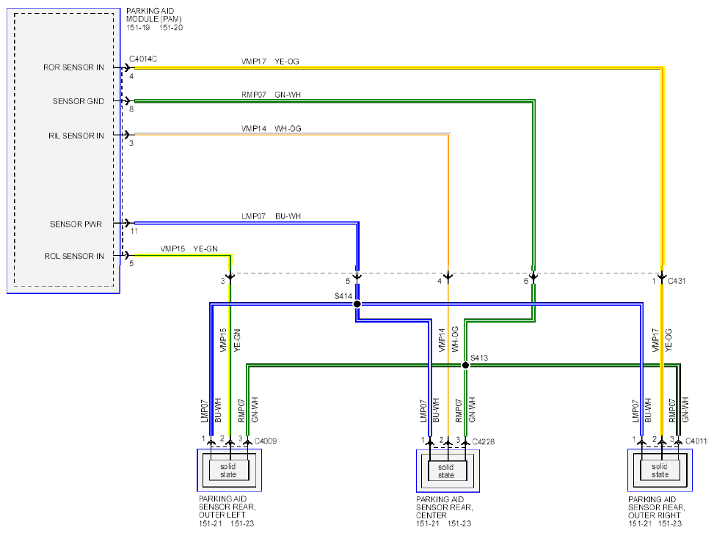Click vertical "LMP07 BU-WH" label above C4011
The height and width of the screenshot is (533, 714).
pyautogui.click(x=641, y=411)
